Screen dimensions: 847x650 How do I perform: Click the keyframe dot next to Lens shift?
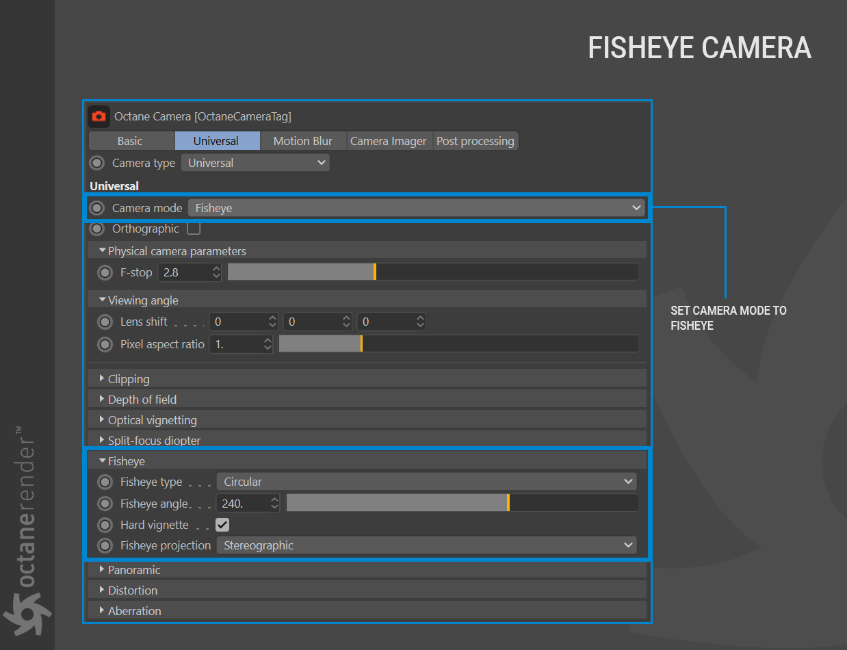pyautogui.click(x=105, y=322)
